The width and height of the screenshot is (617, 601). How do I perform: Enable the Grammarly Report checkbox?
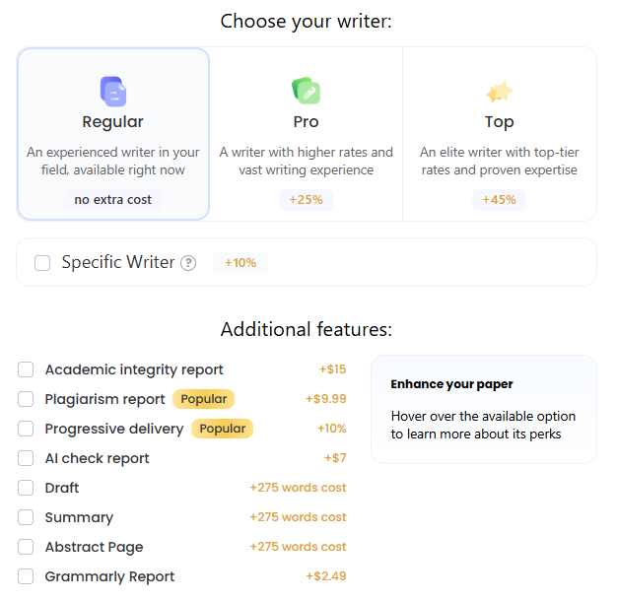[x=26, y=576]
